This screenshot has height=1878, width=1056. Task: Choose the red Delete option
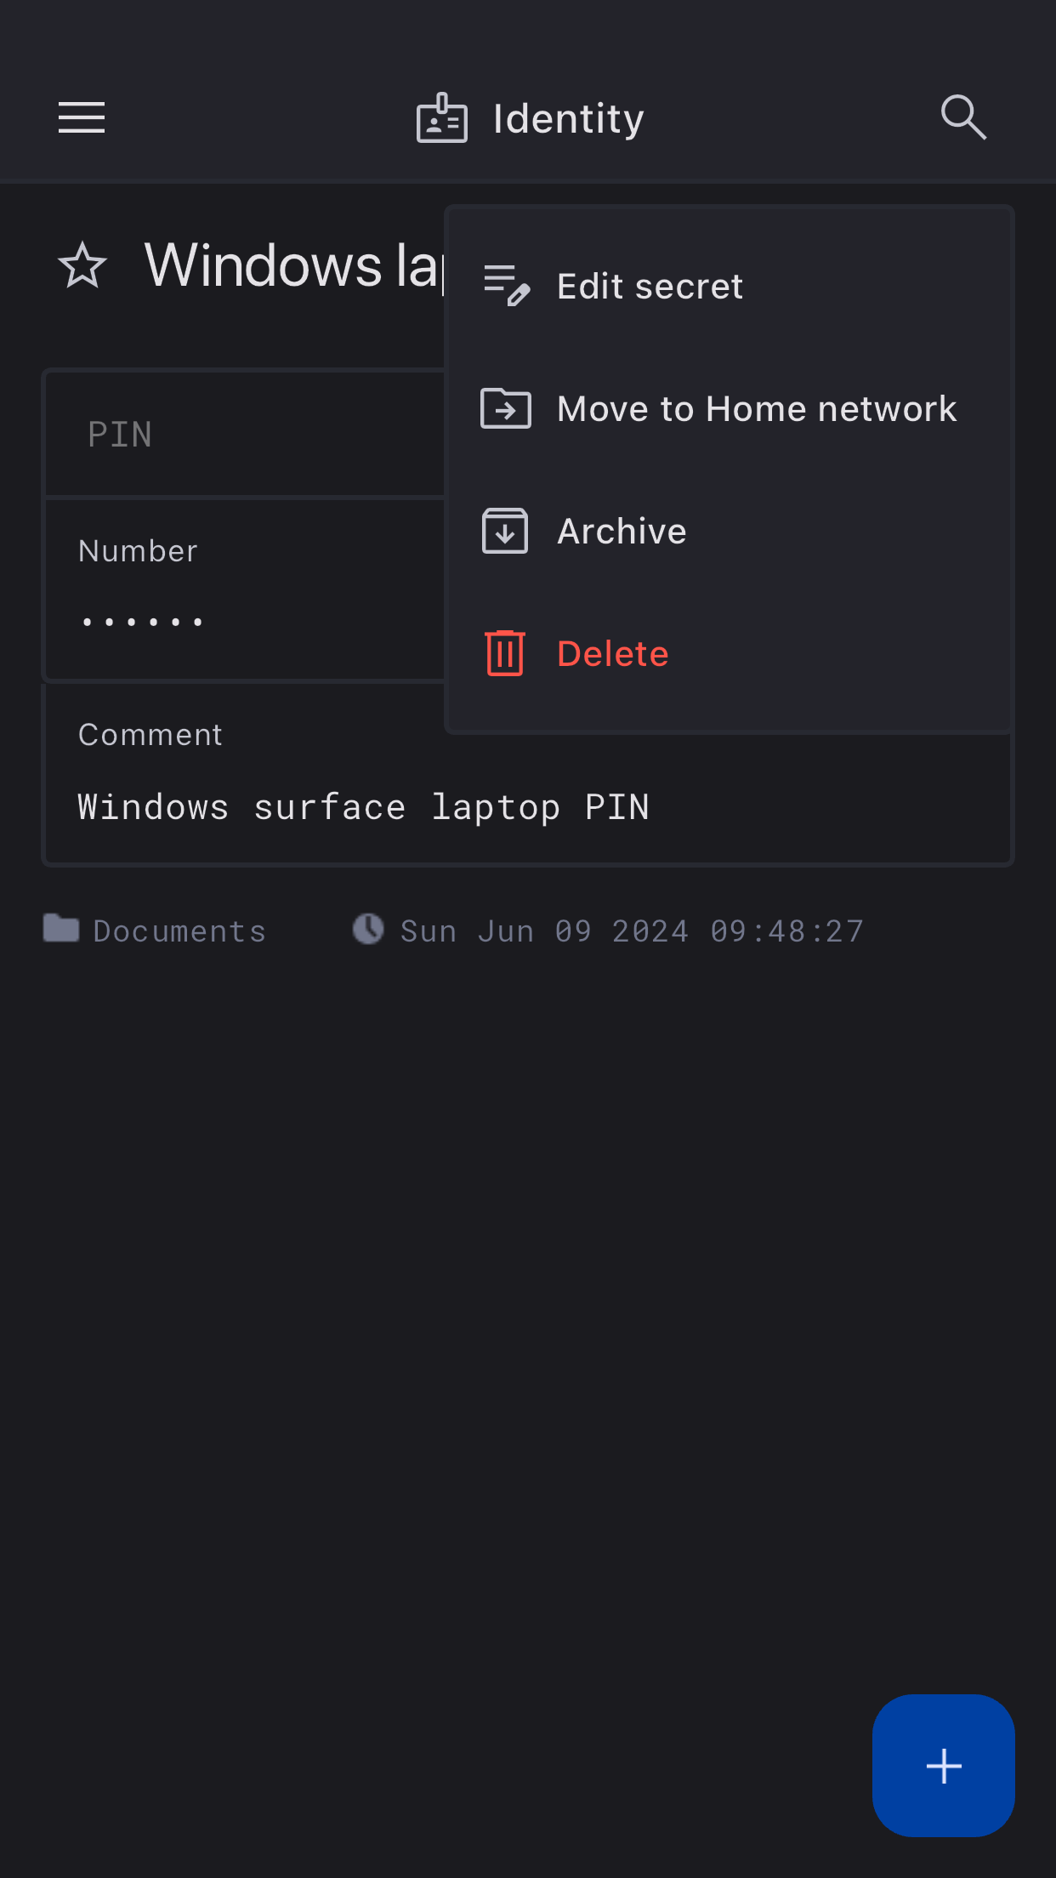point(612,653)
